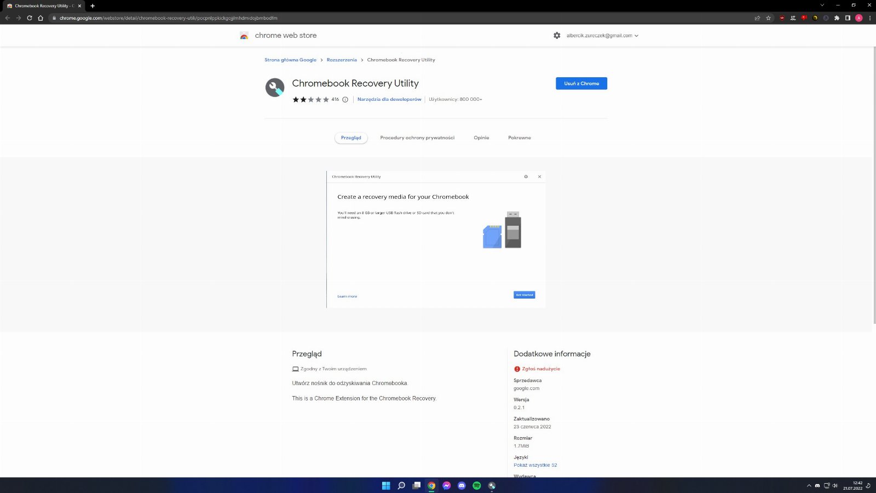876x493 pixels.
Task: Open the Procedury ochrony prywatności tab
Action: (417, 138)
